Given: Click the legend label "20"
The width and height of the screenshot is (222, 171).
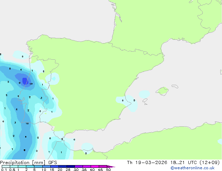Looking at the screenshot, I should 60,170.
